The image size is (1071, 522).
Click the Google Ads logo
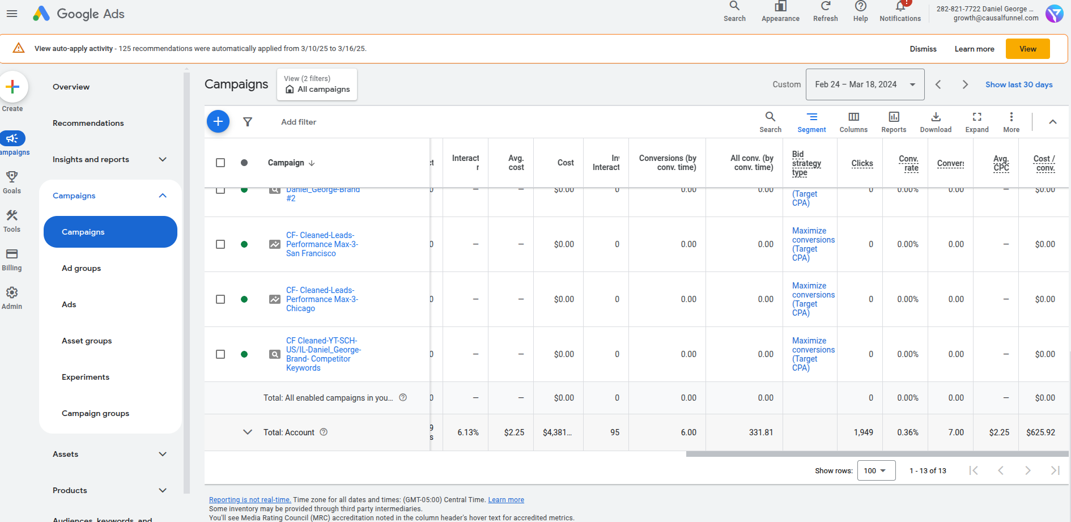pos(79,14)
